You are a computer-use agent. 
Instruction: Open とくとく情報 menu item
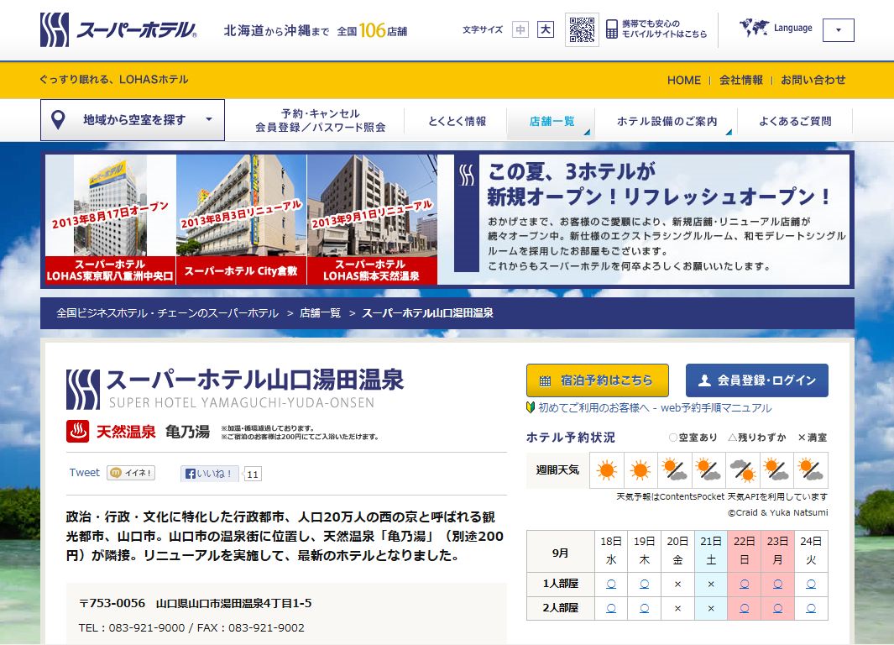(x=457, y=121)
